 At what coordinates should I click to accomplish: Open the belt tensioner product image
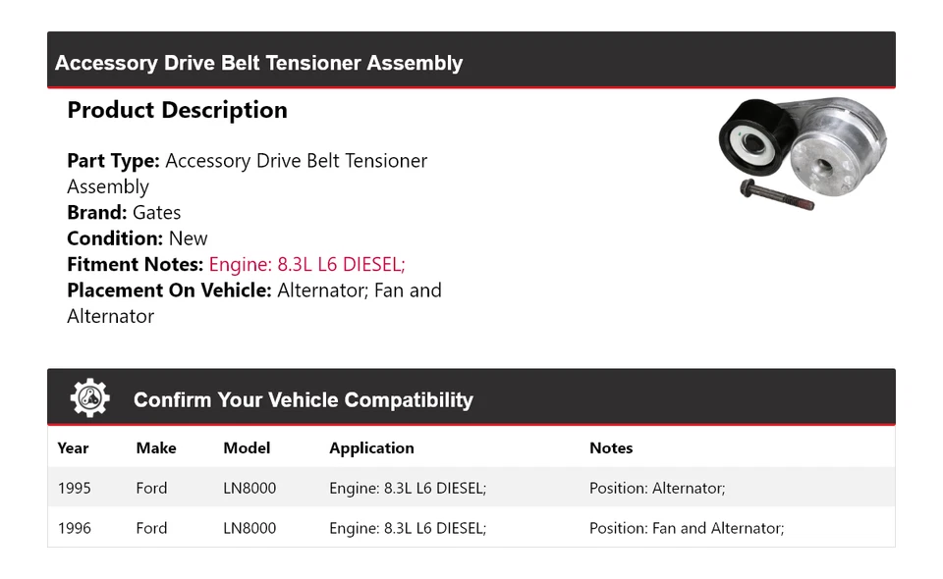(x=803, y=150)
